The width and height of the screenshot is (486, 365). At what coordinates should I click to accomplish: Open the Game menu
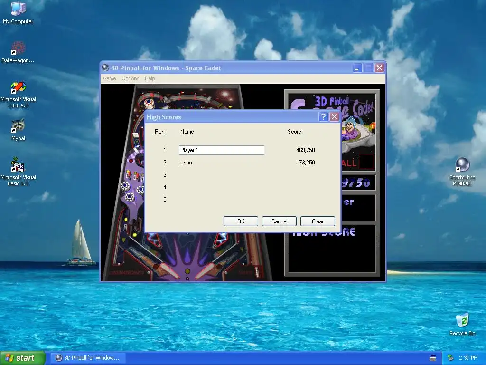[x=110, y=78]
